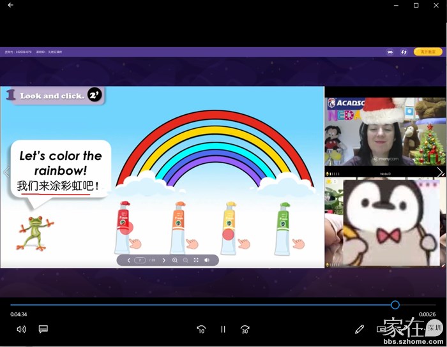Skip forward 30 seconds
Viewport: 447px width, 347px height.
point(245,329)
